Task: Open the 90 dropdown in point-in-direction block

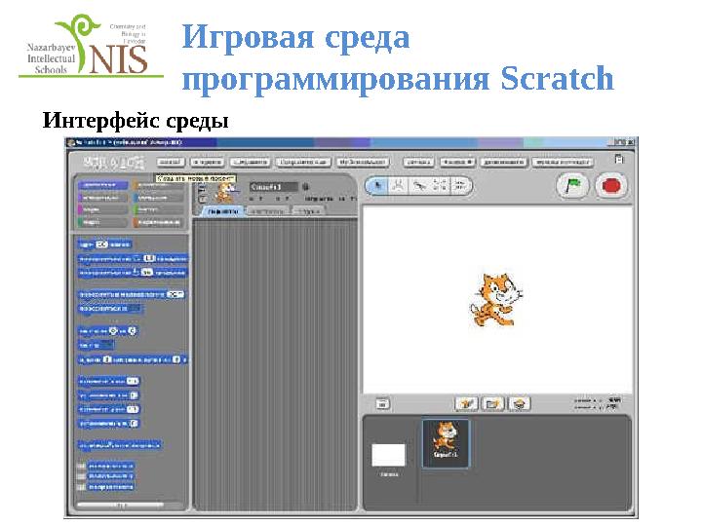Action: pos(175,294)
